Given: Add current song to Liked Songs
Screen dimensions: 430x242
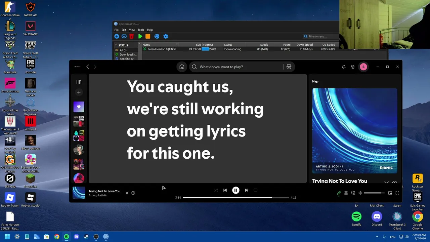Looking at the screenshot, I should [x=133, y=193].
